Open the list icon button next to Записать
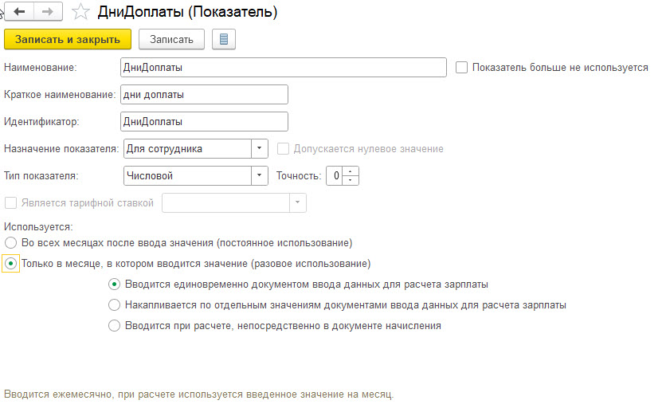The height and width of the screenshot is (416, 666). tap(224, 40)
